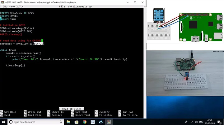224x125 pixels.
Task: Click the '# read data using Pin GPIO21' comment
Action: coord(21,41)
